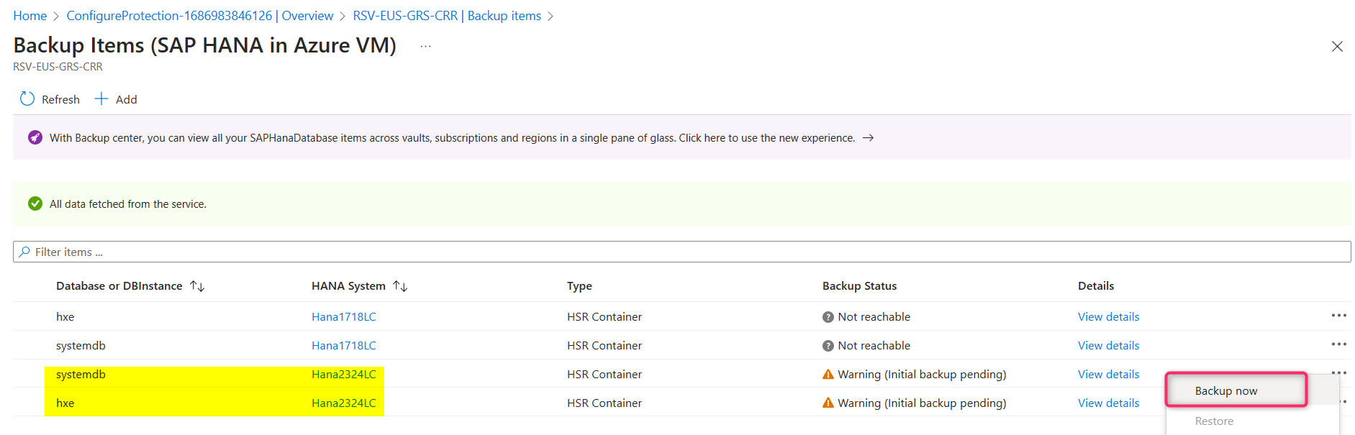The image size is (1355, 435).
Task: View details for systemdb Hana1718LC
Action: (x=1108, y=346)
